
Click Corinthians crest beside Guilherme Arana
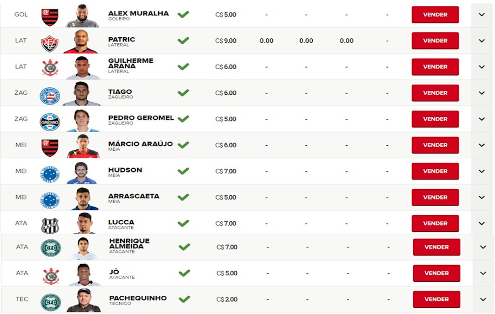tap(50, 68)
